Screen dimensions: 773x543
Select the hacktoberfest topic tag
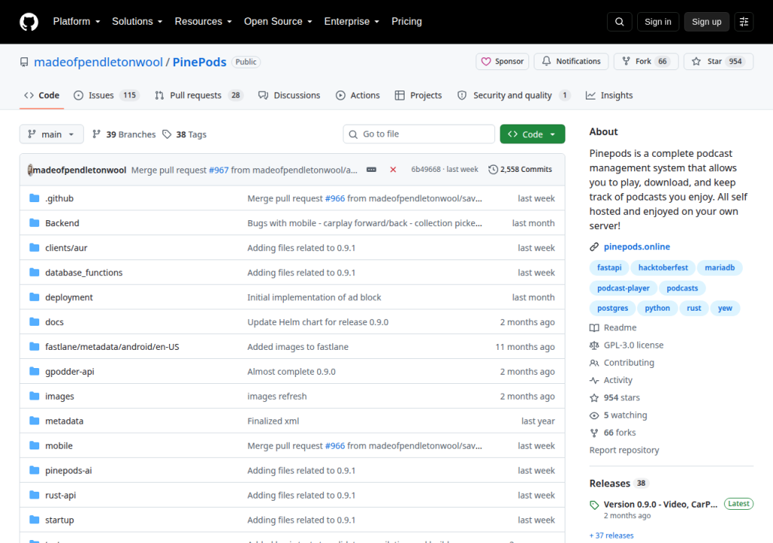(663, 268)
